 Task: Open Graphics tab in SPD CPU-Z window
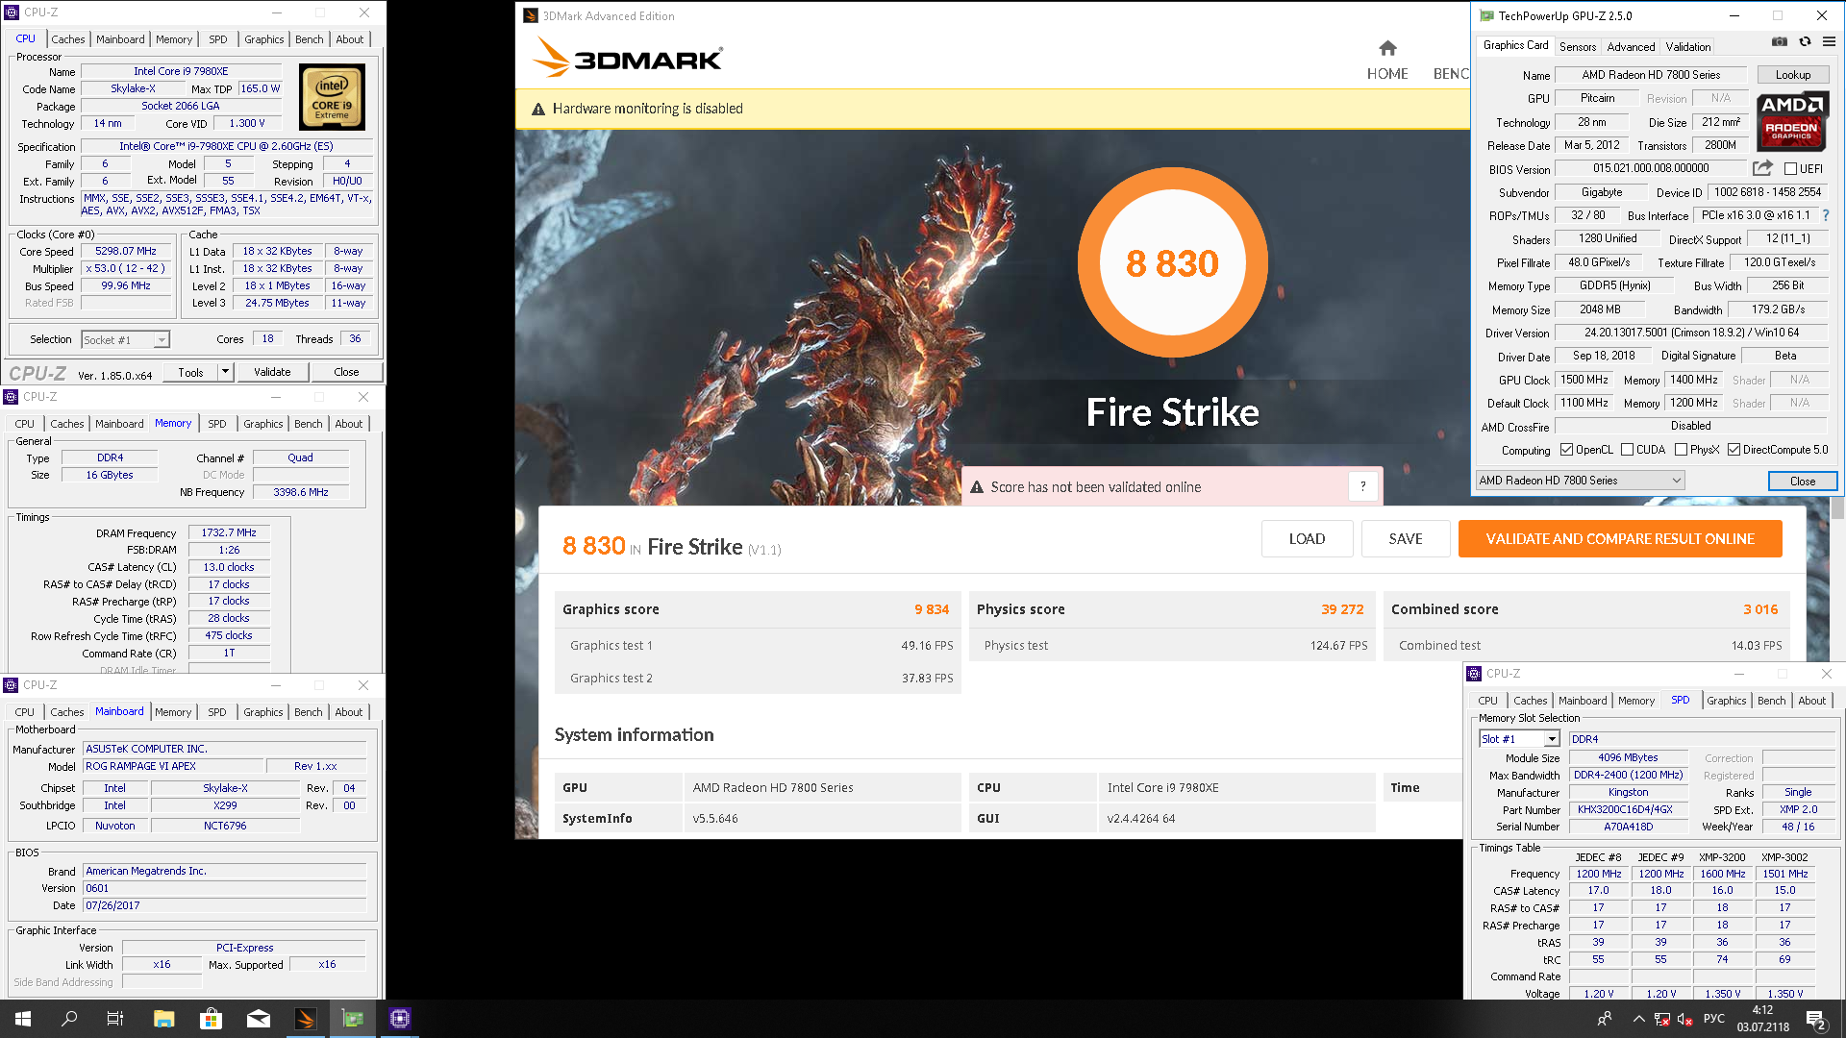1726,701
